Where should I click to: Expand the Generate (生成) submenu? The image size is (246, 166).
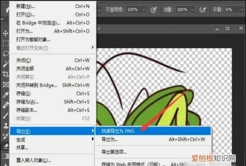click(53, 139)
